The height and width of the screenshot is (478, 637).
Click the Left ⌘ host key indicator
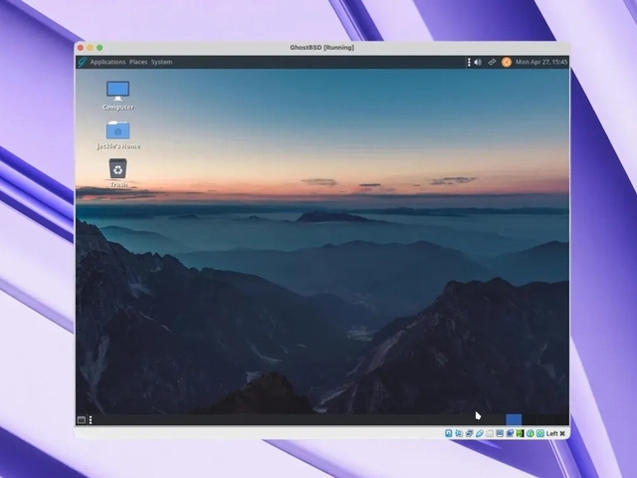pyautogui.click(x=555, y=433)
